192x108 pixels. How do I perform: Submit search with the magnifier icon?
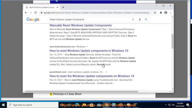pos(146,19)
